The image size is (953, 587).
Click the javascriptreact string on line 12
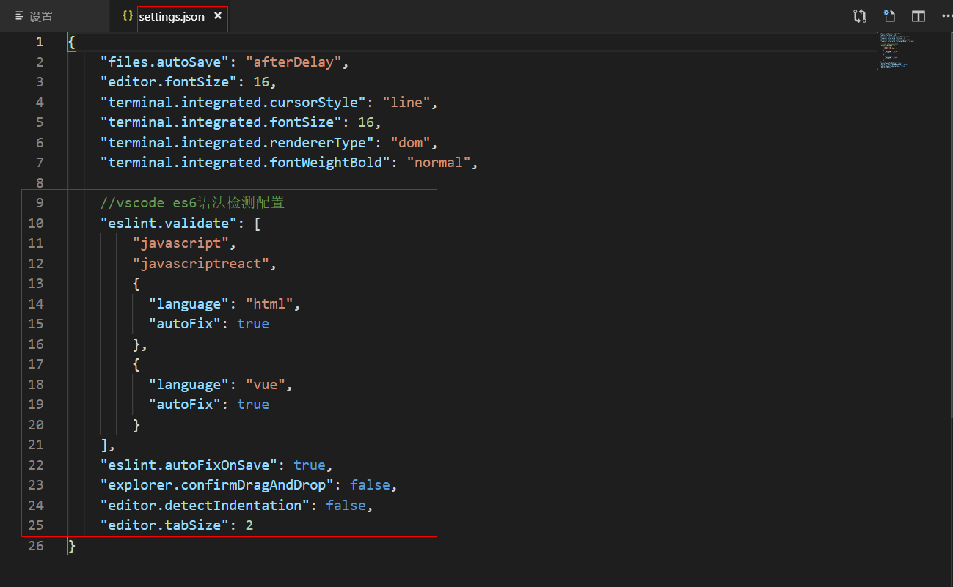point(200,263)
